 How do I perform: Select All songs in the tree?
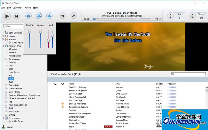click(13, 49)
